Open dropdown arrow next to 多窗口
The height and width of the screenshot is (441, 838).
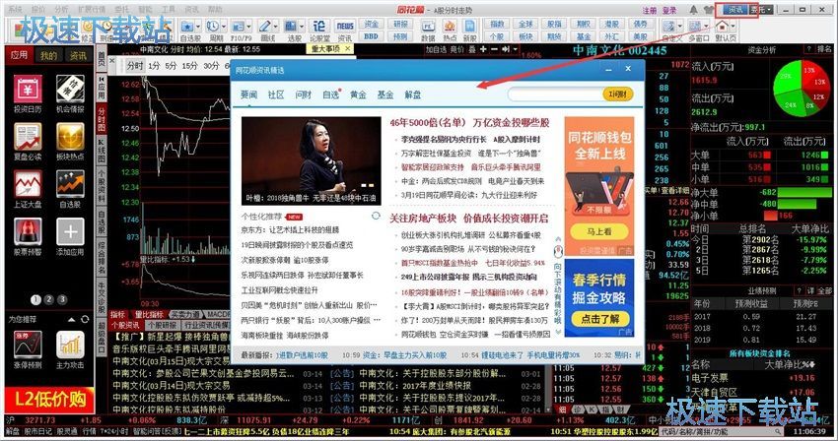tap(706, 26)
